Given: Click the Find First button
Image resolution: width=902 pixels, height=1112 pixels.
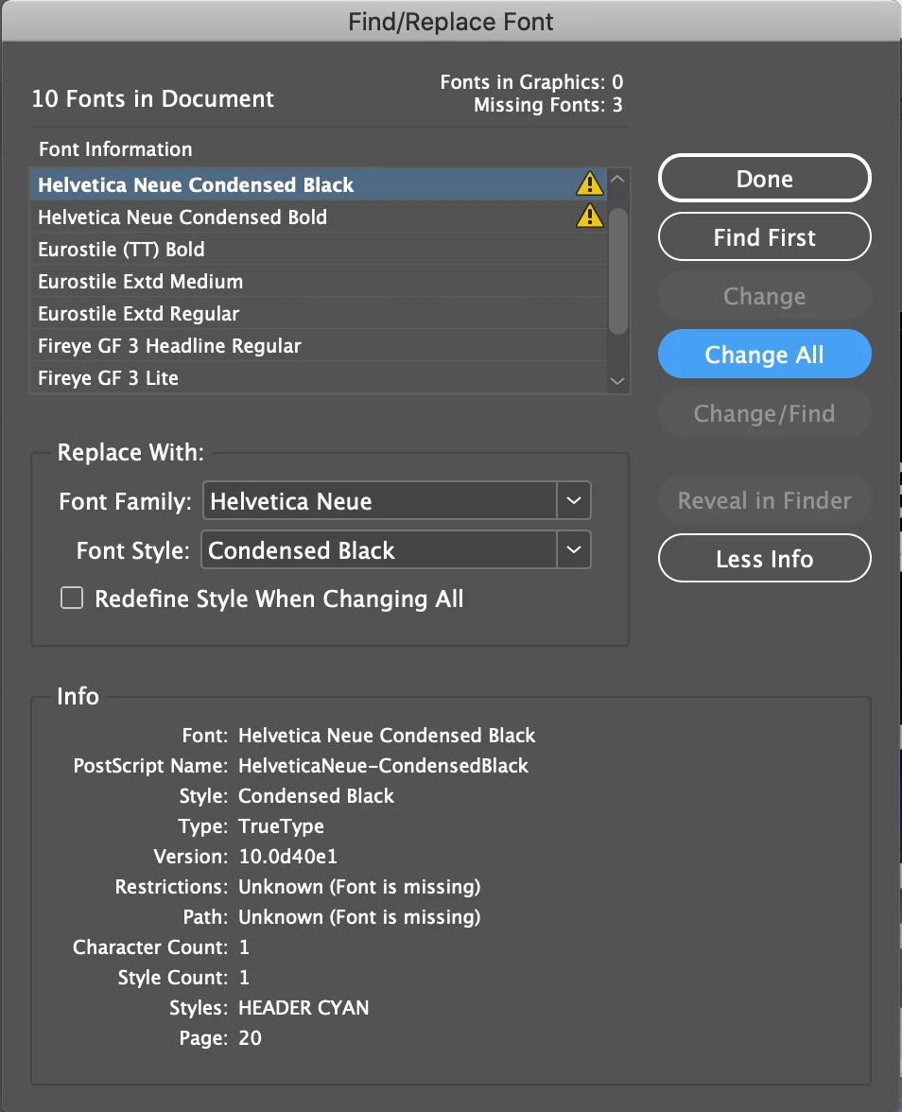Looking at the screenshot, I should (764, 236).
